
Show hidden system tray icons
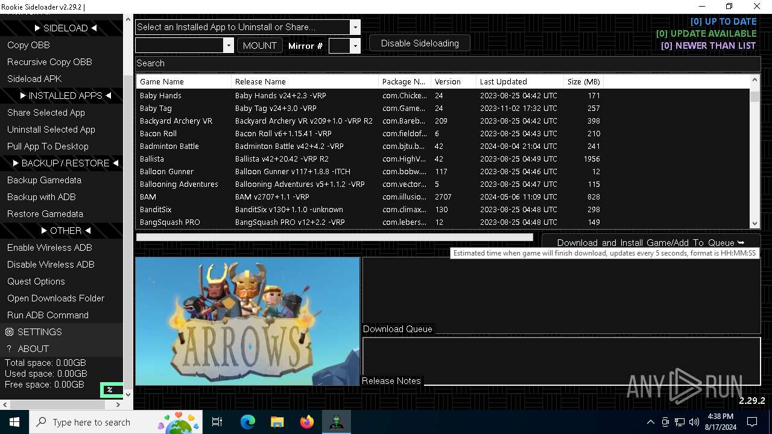pos(650,422)
